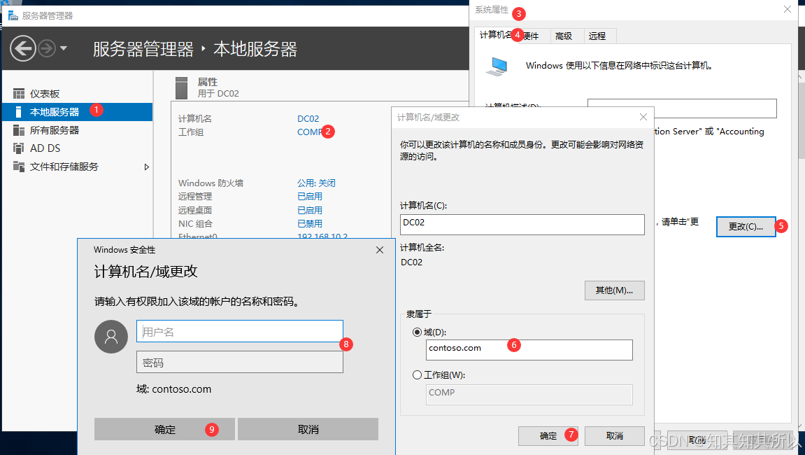
Task: Click the 密码 input field
Action: coord(240,363)
